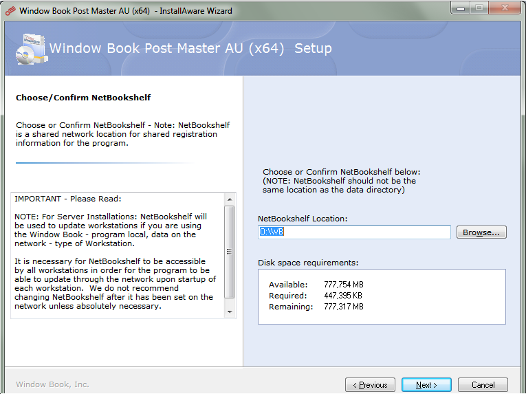Image resolution: width=526 pixels, height=394 pixels.
Task: Click the 'Disk space requirements:' label
Action: (x=308, y=263)
